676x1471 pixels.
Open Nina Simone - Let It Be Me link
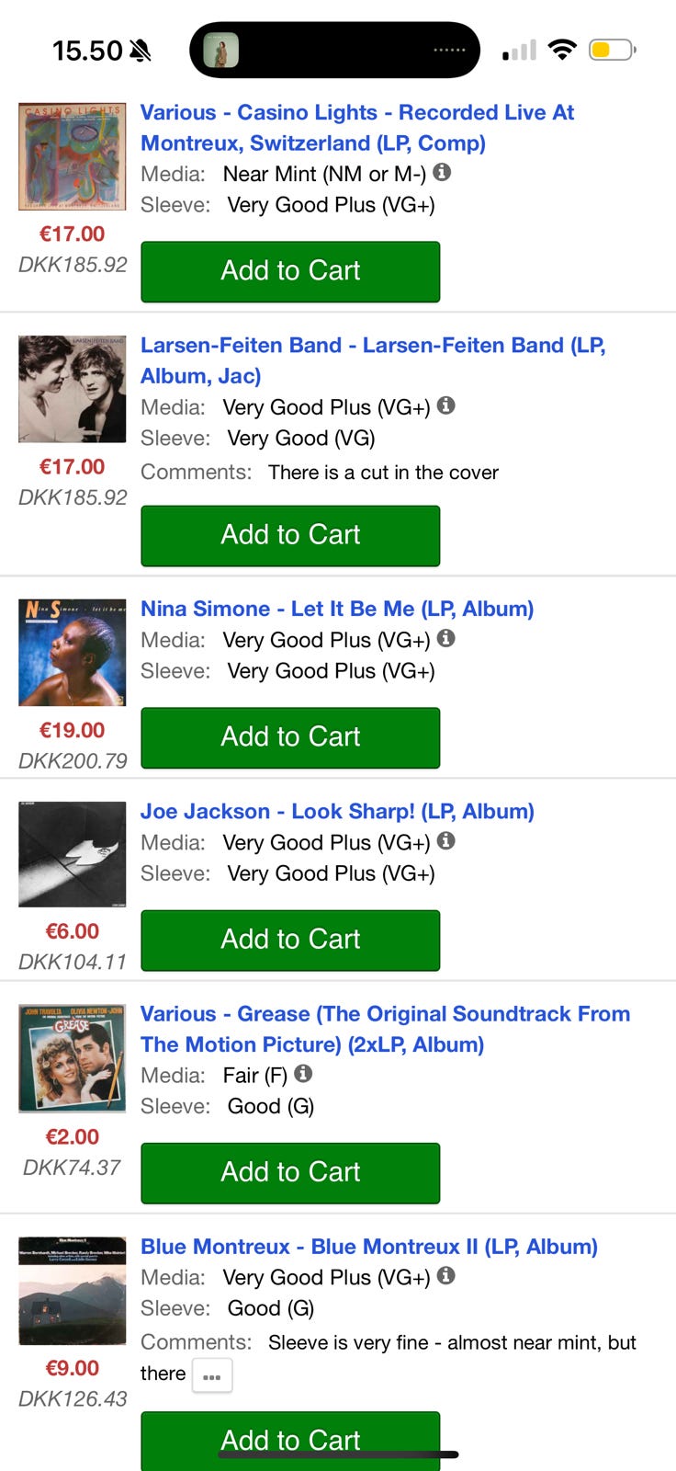pyautogui.click(x=336, y=609)
